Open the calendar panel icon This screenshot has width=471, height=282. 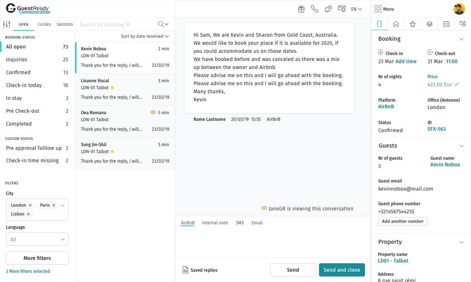pyautogui.click(x=446, y=24)
